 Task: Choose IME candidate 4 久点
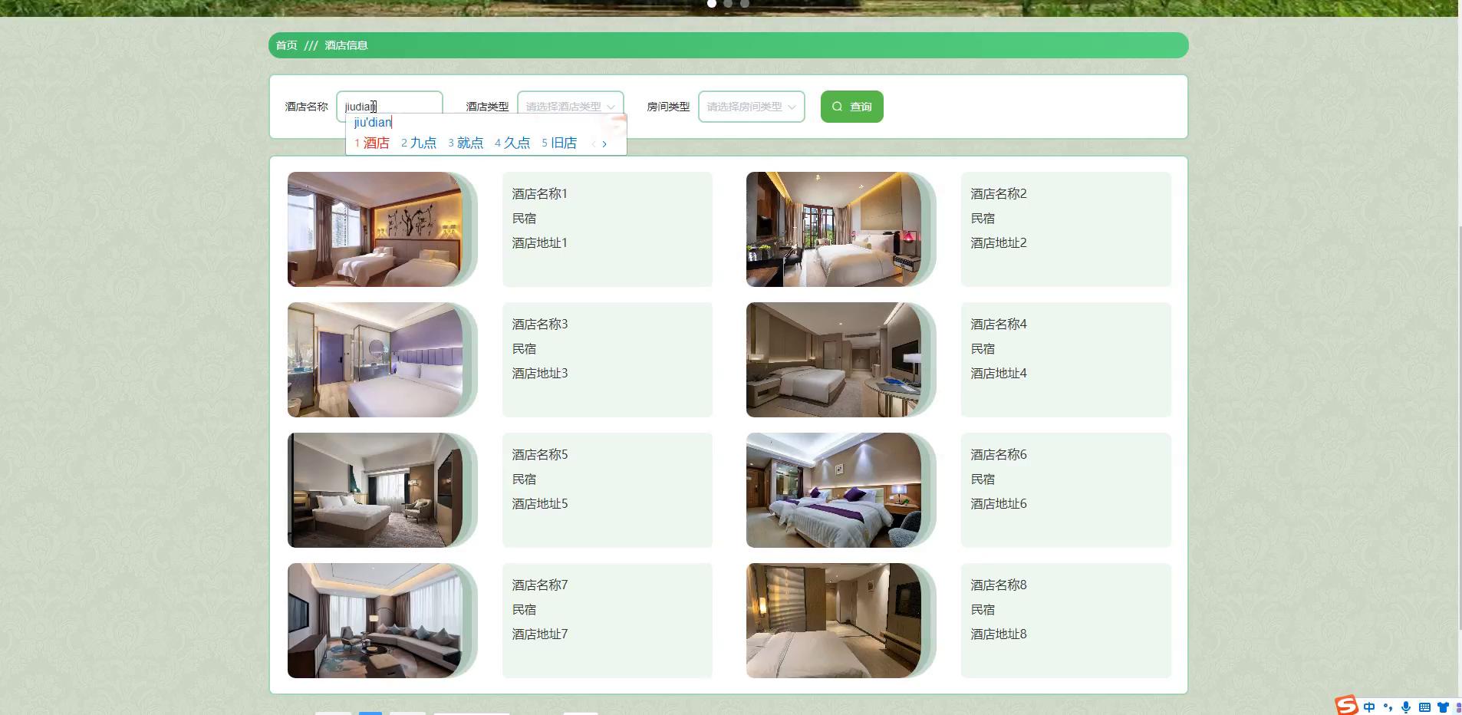pyautogui.click(x=512, y=143)
